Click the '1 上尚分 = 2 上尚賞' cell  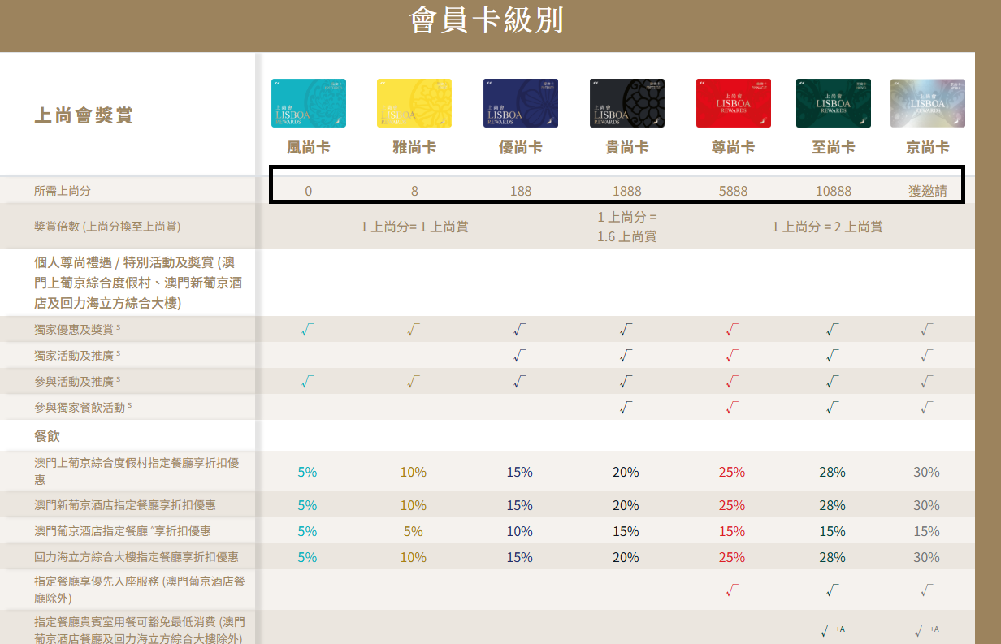tap(827, 227)
